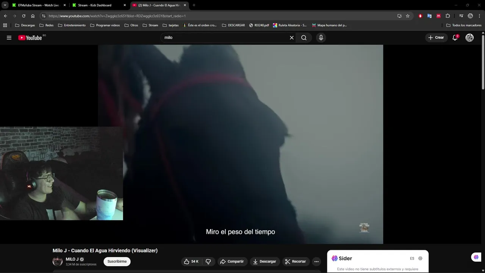
Task: Go to the YouTube home logo
Action: coord(30,38)
